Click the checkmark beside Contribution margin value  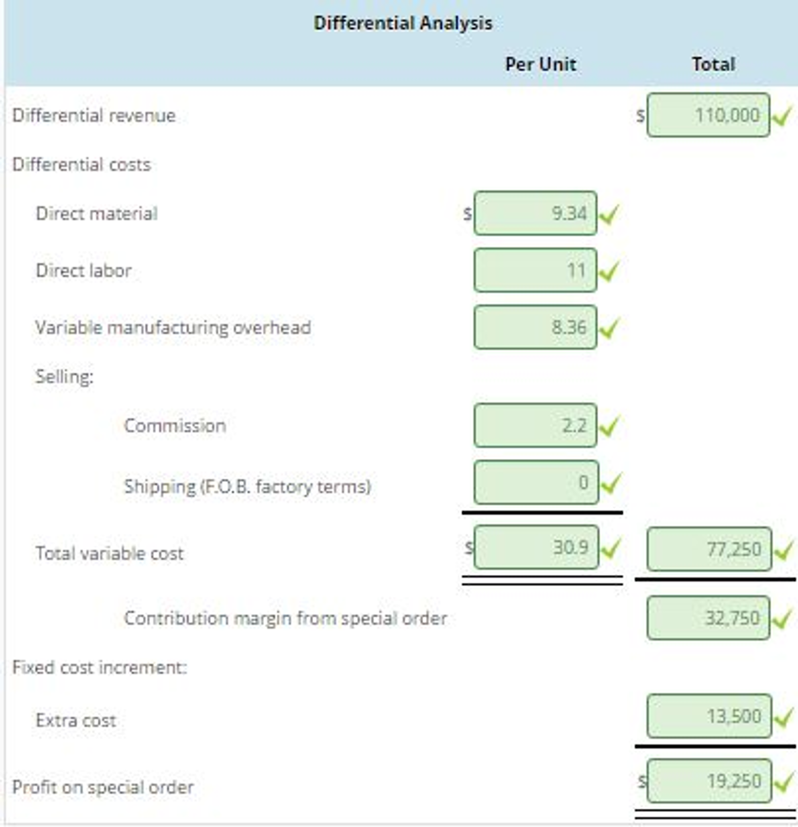click(x=781, y=619)
